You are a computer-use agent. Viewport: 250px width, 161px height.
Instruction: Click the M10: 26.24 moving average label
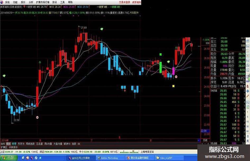coord(55,7)
